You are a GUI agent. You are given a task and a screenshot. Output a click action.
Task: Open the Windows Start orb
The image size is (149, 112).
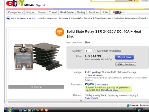click(10, 110)
